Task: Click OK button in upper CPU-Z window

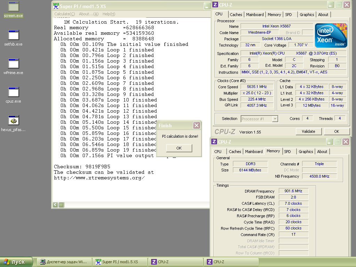Action: click(337, 131)
